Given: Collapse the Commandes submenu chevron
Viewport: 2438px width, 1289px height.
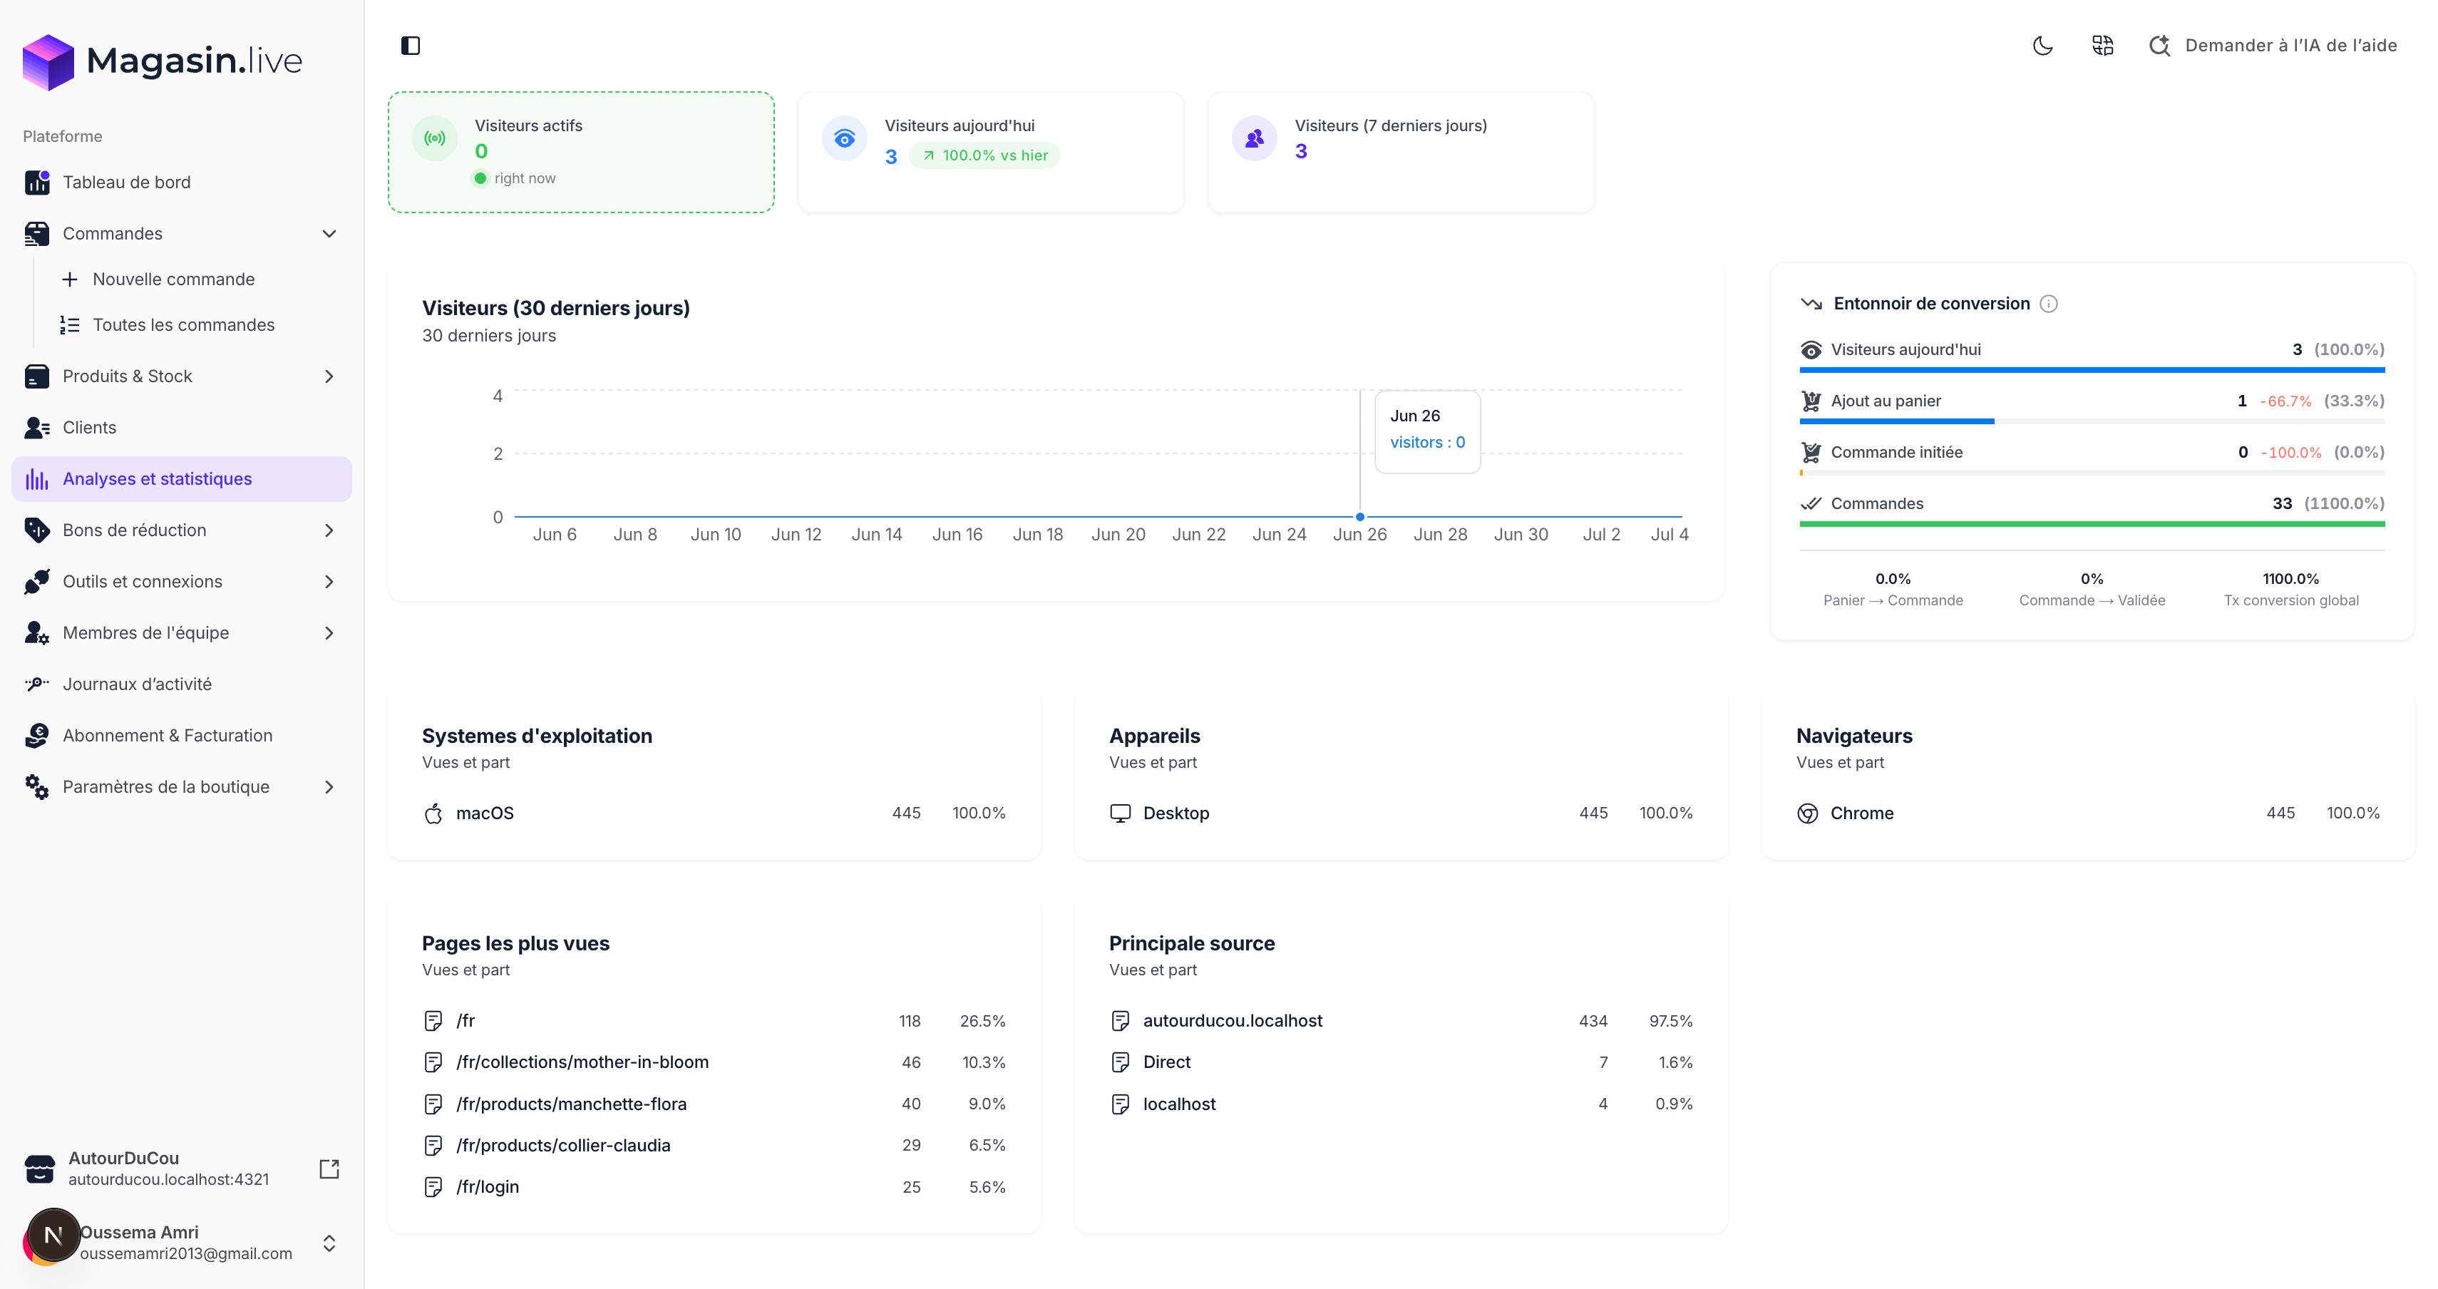Looking at the screenshot, I should [x=329, y=234].
